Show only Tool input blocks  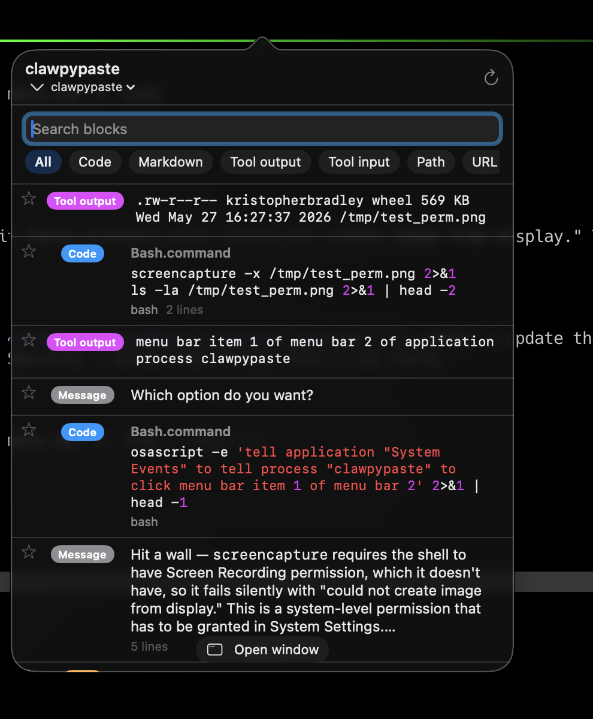359,162
